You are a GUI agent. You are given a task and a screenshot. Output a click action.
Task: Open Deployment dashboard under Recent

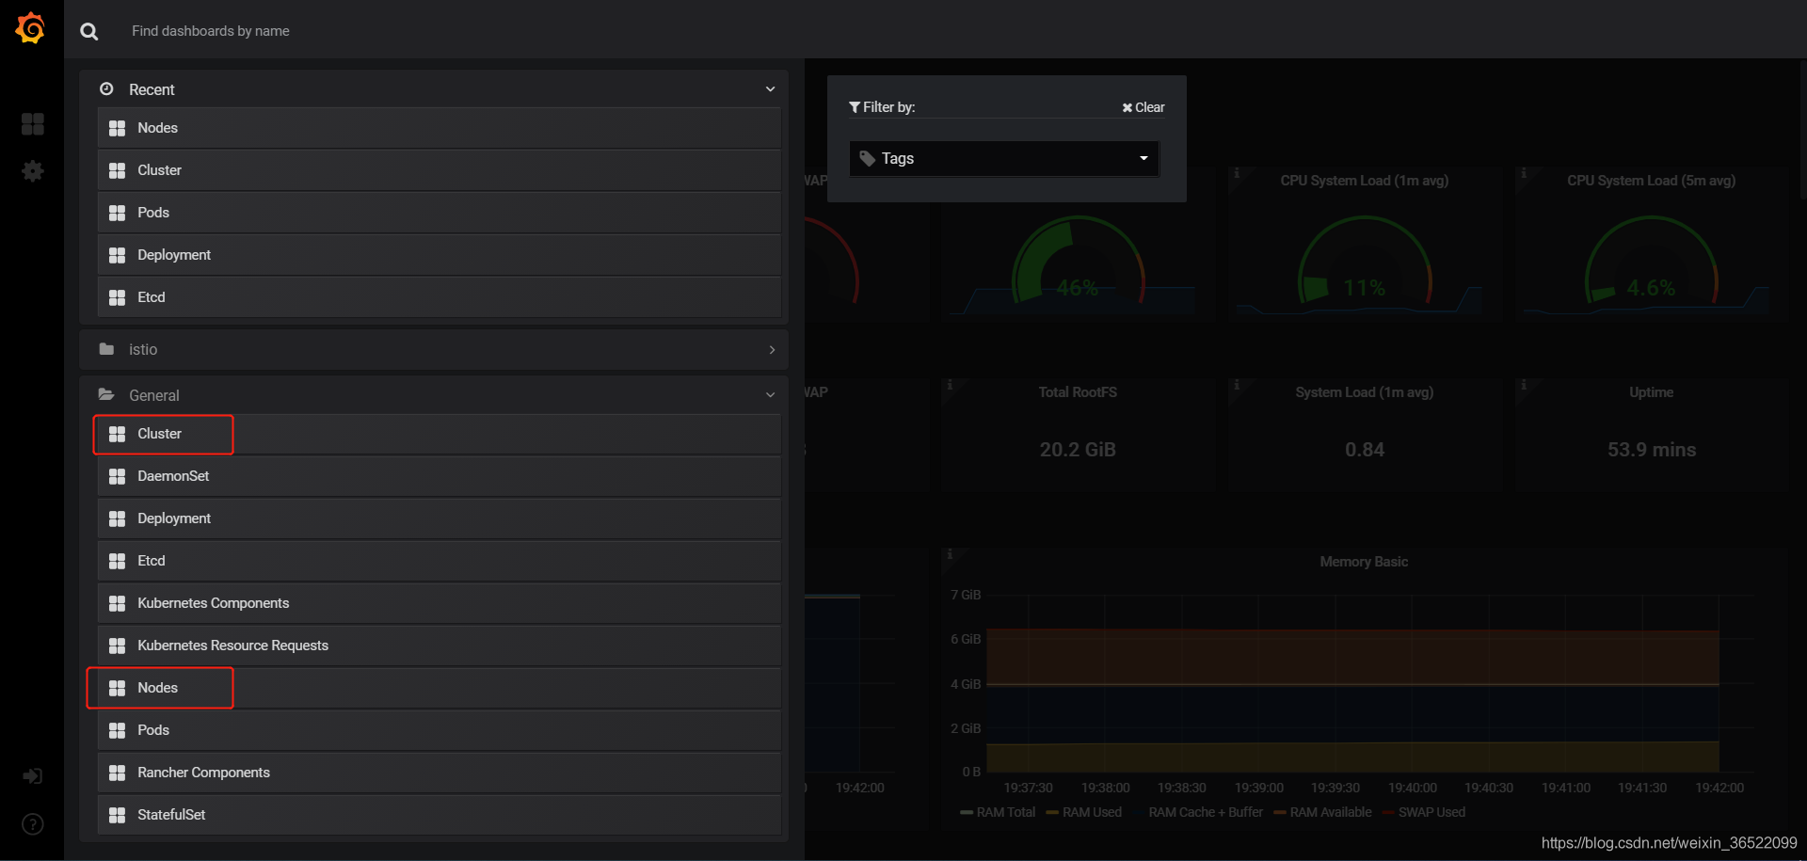pyautogui.click(x=440, y=255)
